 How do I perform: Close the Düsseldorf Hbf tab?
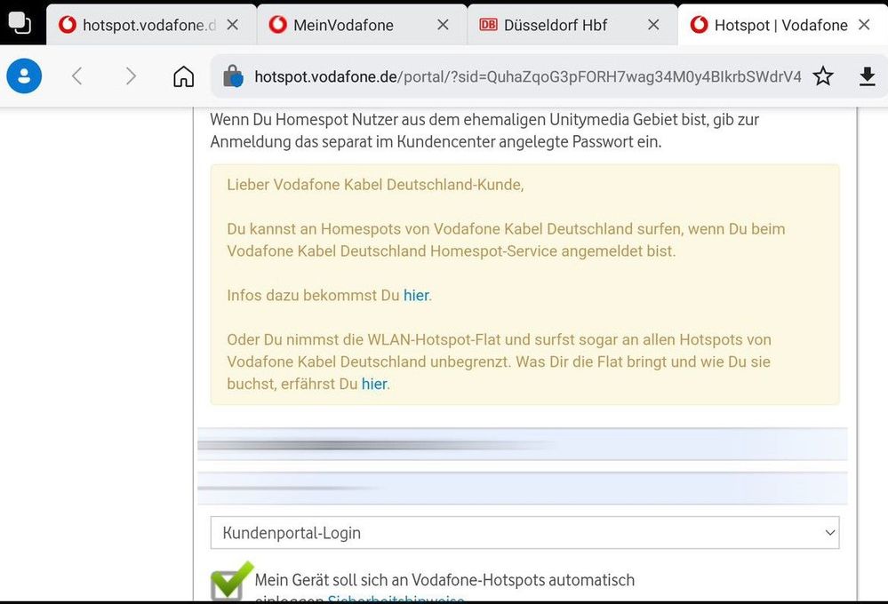click(653, 25)
